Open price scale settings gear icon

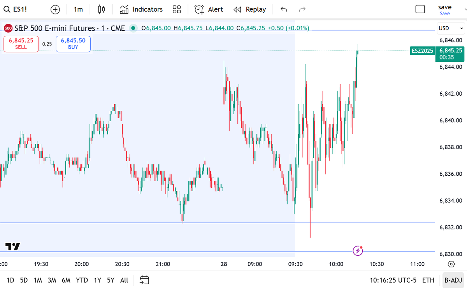451,264
